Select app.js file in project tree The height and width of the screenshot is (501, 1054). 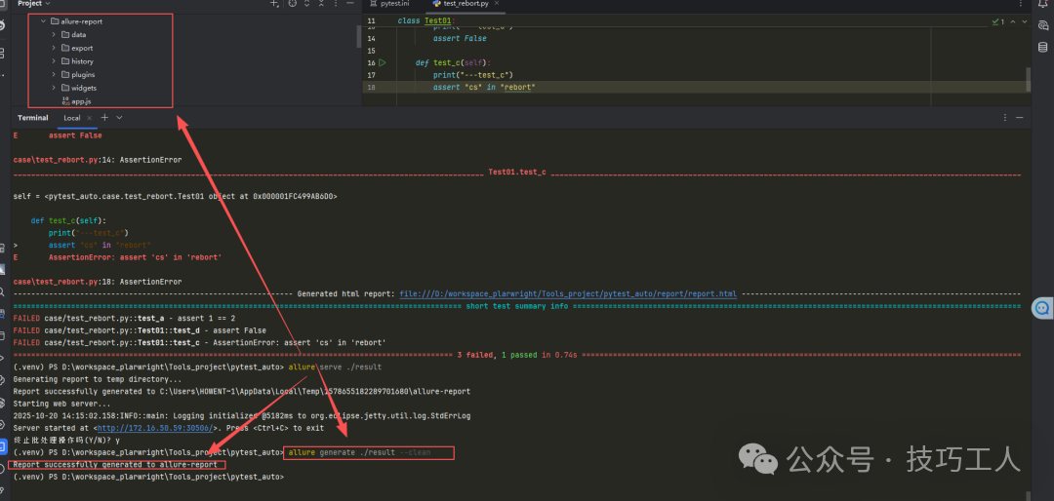point(81,101)
